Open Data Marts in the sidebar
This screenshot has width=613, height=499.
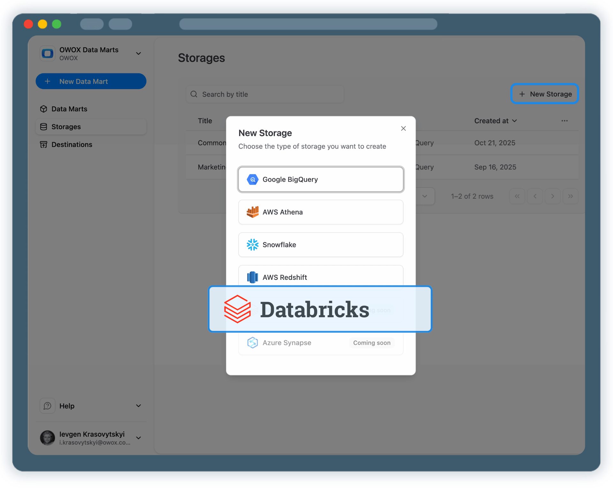pos(91,109)
